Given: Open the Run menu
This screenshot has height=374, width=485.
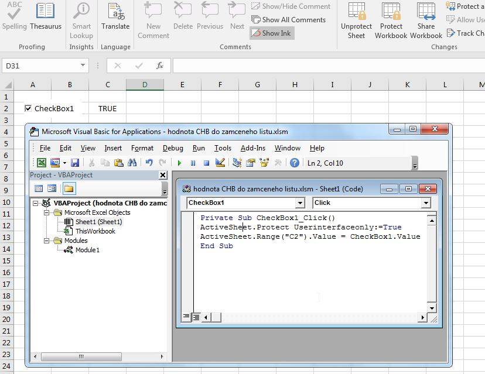Looking at the screenshot, I should [199, 148].
